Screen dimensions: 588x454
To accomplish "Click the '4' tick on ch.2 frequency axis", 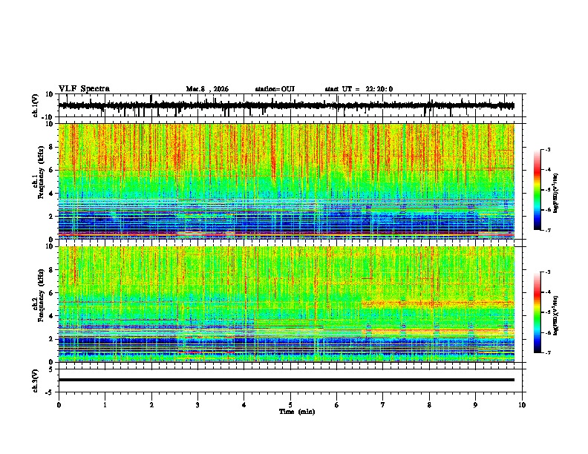I will click(51, 316).
